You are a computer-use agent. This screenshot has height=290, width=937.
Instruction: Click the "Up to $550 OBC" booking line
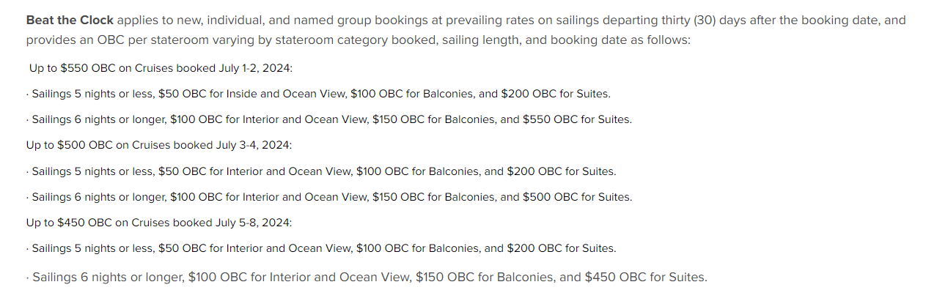point(161,68)
